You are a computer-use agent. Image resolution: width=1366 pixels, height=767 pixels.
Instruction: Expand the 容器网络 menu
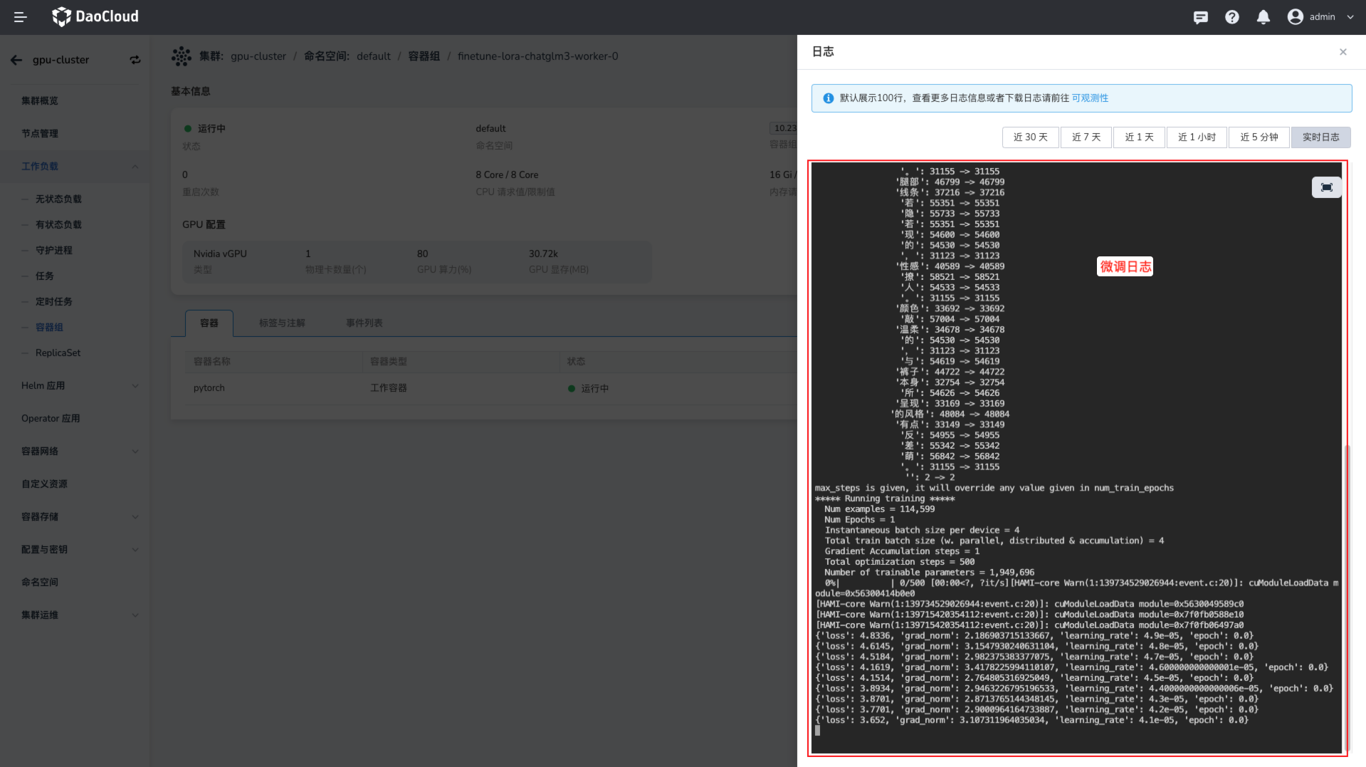click(135, 452)
